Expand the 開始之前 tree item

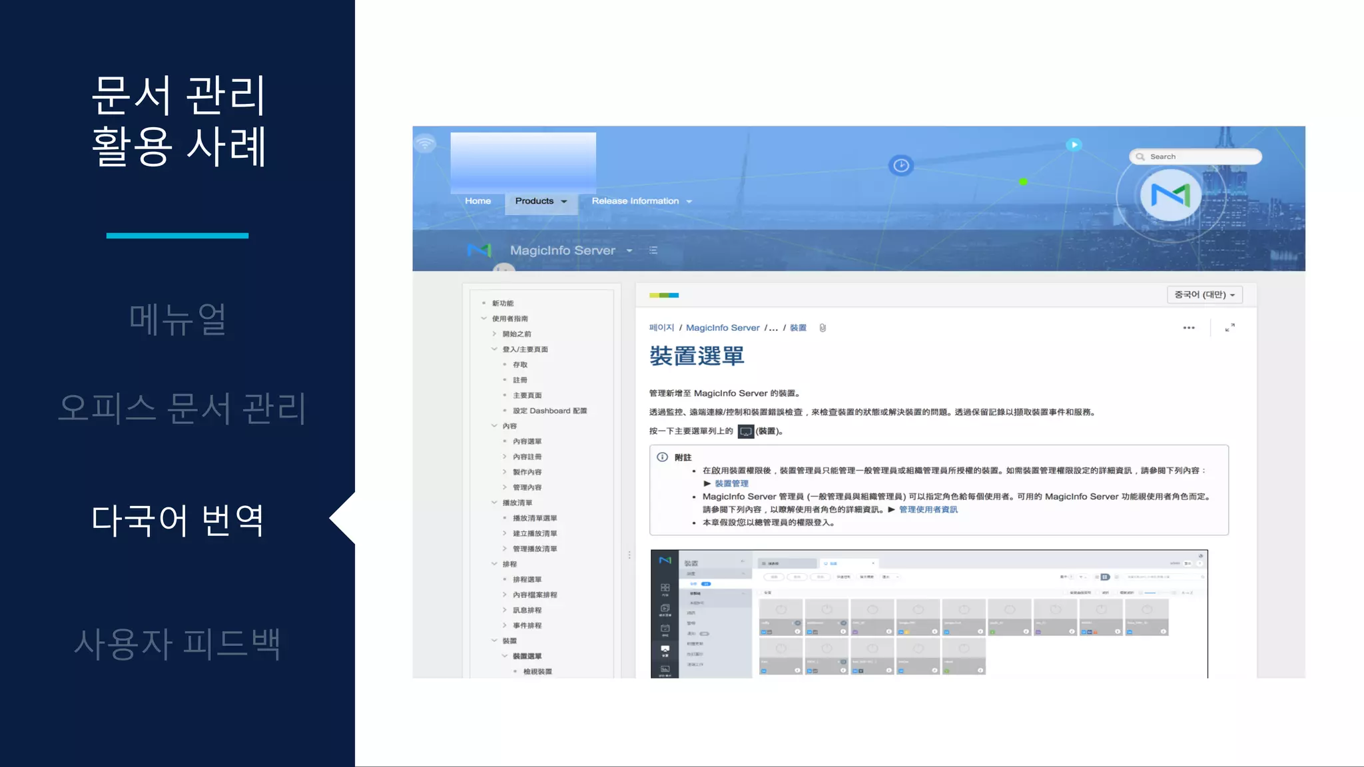[x=494, y=334]
